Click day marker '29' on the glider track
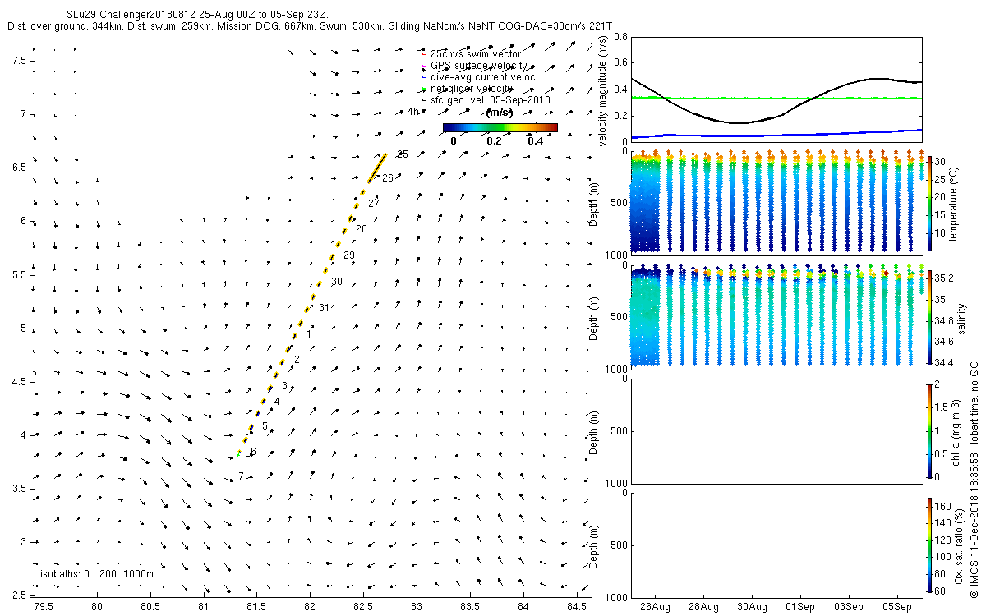Viewport: 986px width, 616px height. tap(349, 255)
